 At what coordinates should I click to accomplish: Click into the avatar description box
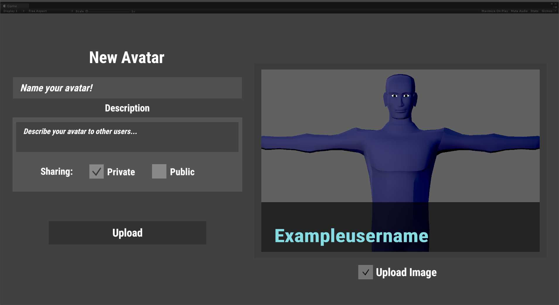pos(127,137)
